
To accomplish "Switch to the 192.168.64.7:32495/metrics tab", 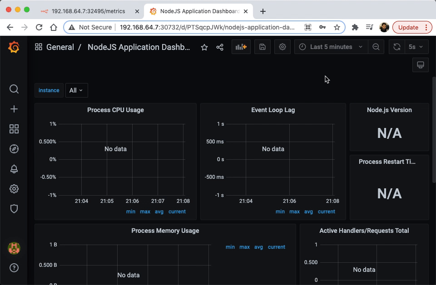I will click(88, 11).
